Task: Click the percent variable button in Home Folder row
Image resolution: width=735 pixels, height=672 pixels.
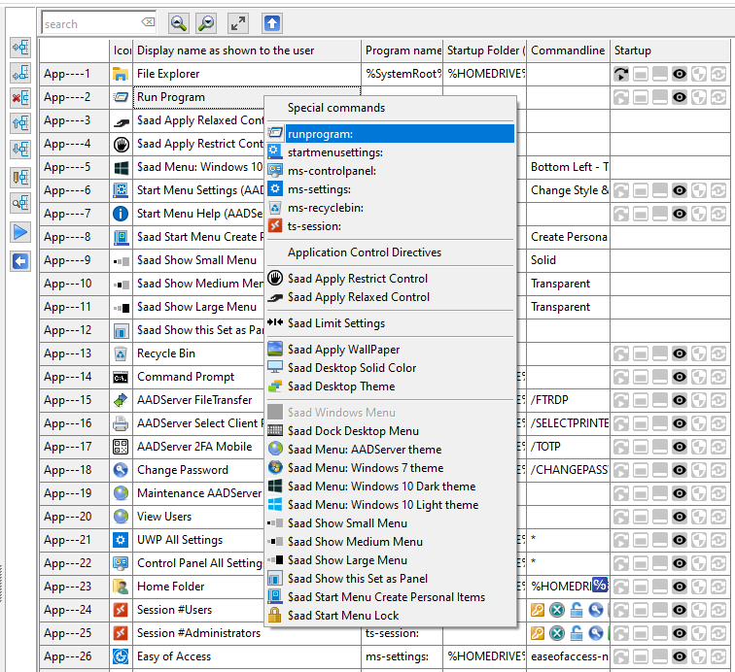Action: pyautogui.click(x=600, y=586)
